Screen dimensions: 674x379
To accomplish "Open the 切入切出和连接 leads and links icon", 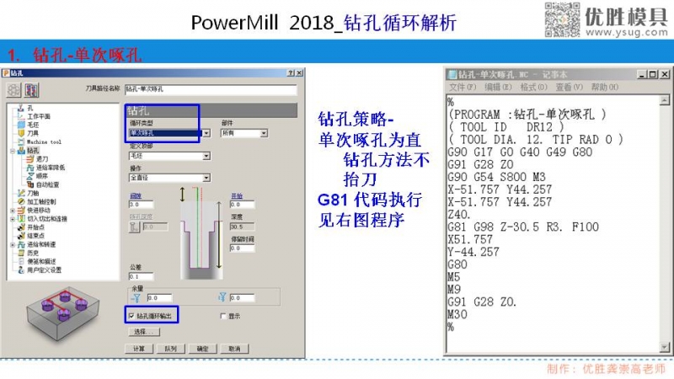I will [20, 219].
